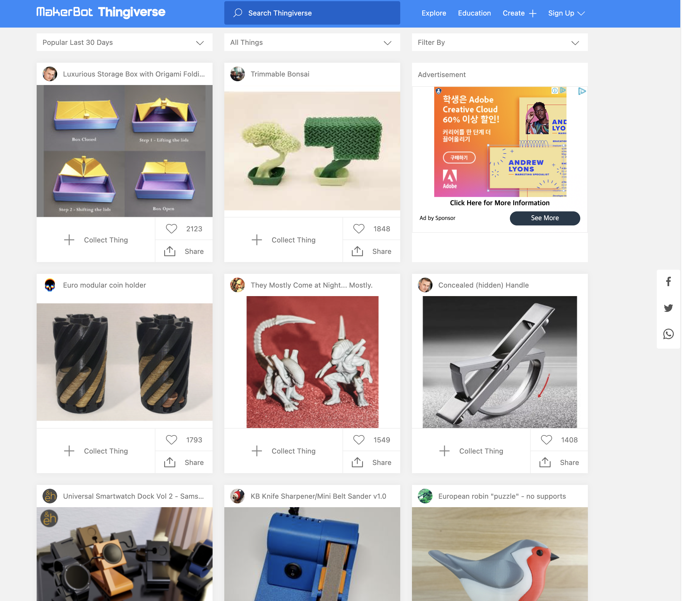This screenshot has width=682, height=601.
Task: Click the Euro coin holder author avatar
Action: [x=50, y=285]
